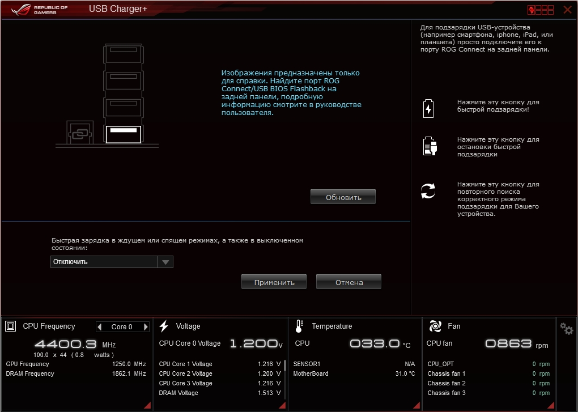The width and height of the screenshot is (578, 412).
Task: Open the Отключить charging mode dropdown
Action: pos(112,262)
